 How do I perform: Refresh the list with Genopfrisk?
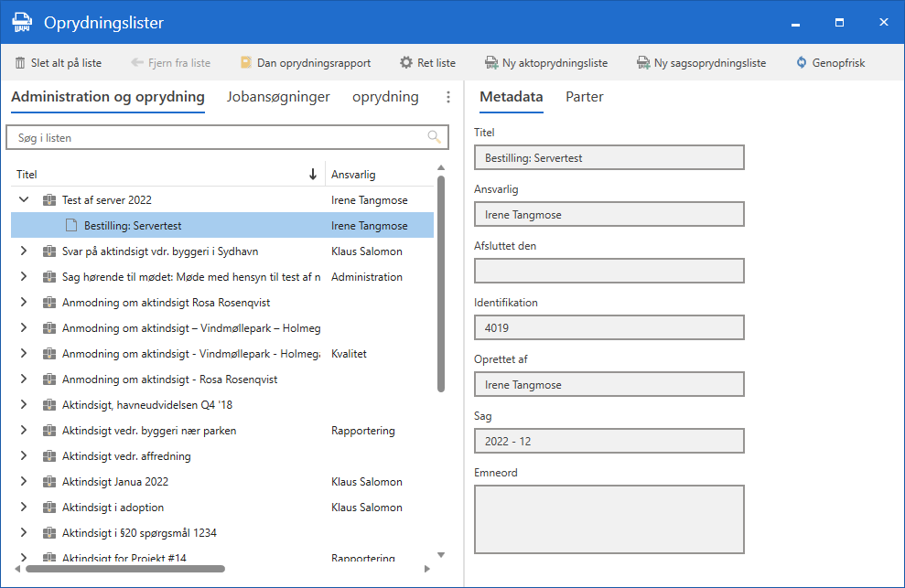[x=802, y=63]
